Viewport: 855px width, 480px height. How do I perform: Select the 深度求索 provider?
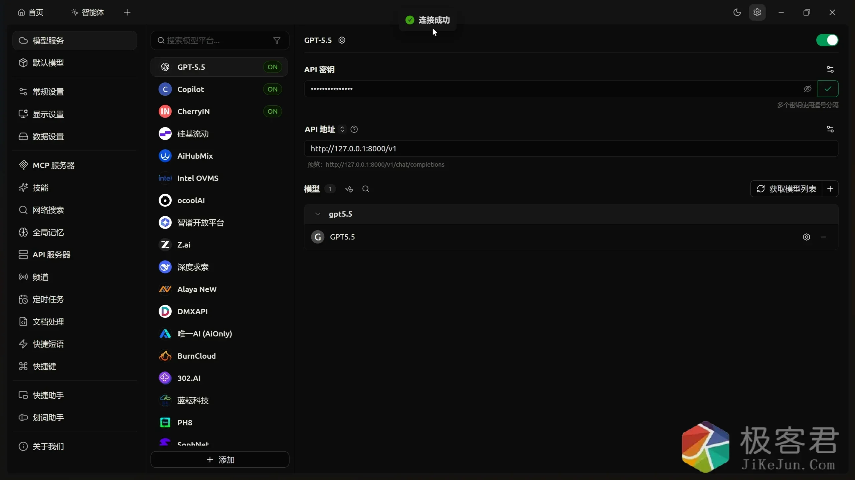click(x=219, y=267)
